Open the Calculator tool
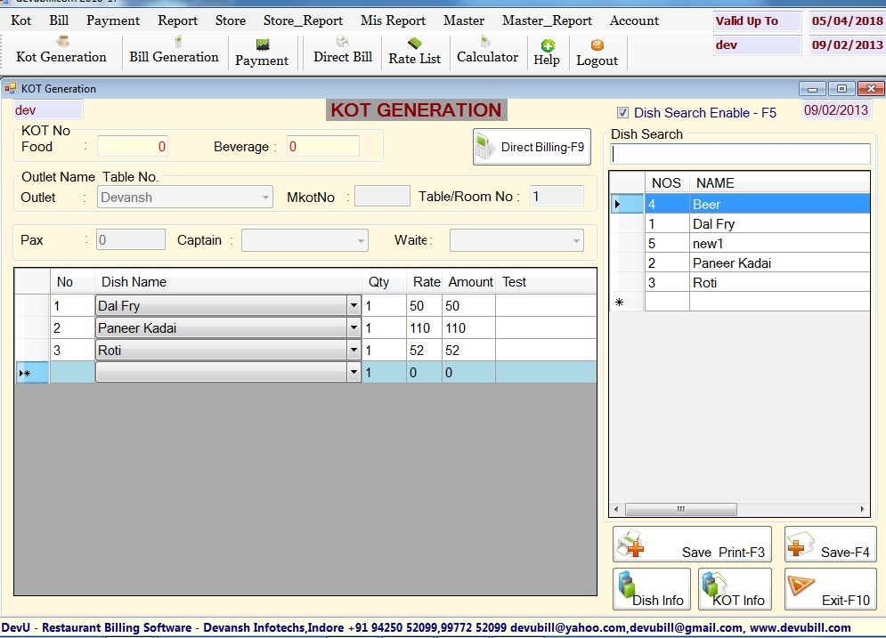886x638 pixels. [487, 51]
